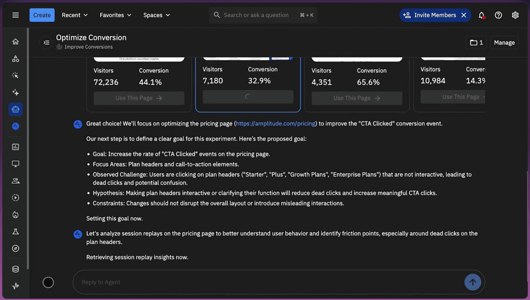Viewport: 530px width, 300px height.
Task: Open Session Replay via the play icon
Action: (x=16, y=198)
